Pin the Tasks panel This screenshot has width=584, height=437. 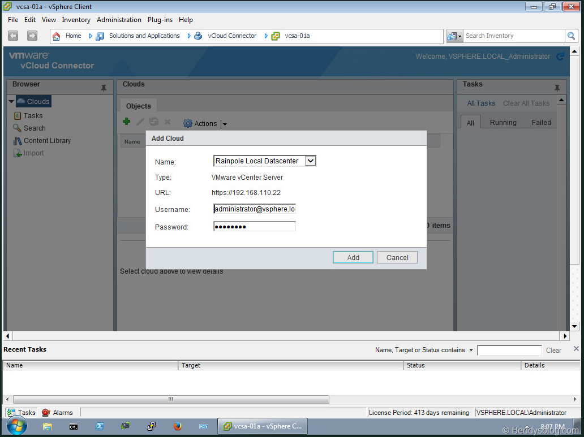pos(557,88)
